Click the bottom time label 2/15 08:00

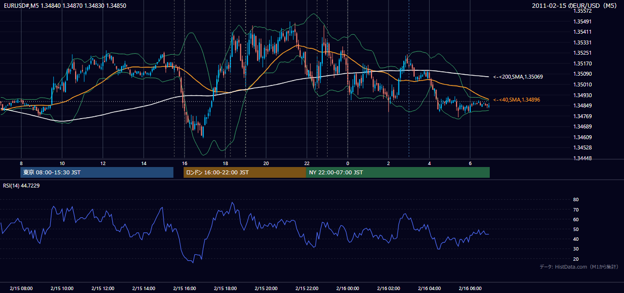point(21,289)
